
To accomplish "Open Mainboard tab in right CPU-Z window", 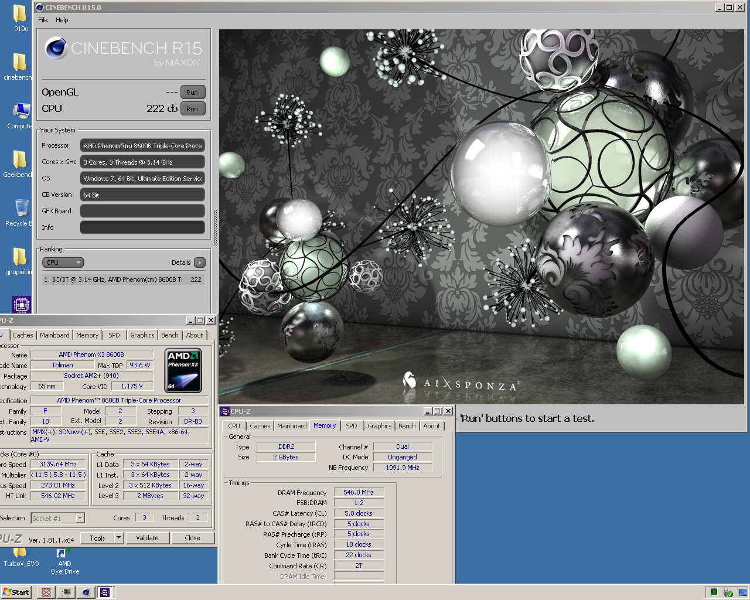I will [x=292, y=426].
